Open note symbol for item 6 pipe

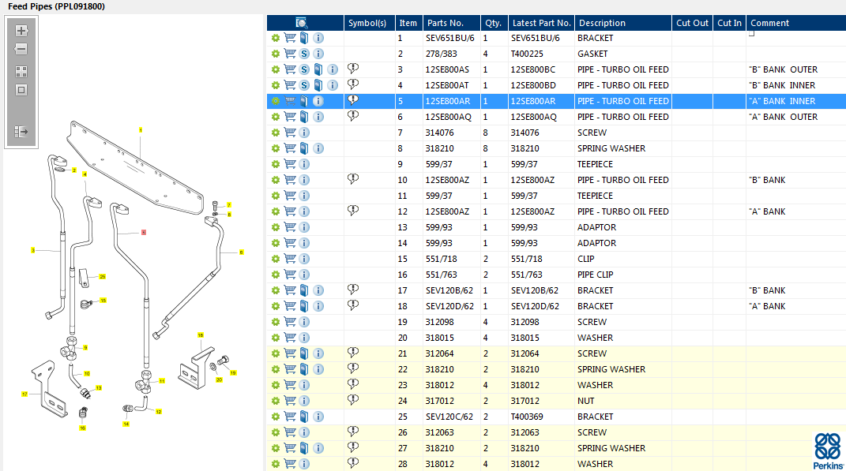click(353, 116)
